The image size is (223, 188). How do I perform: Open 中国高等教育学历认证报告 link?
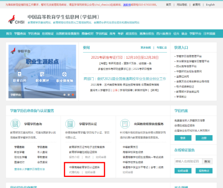coord(84,167)
